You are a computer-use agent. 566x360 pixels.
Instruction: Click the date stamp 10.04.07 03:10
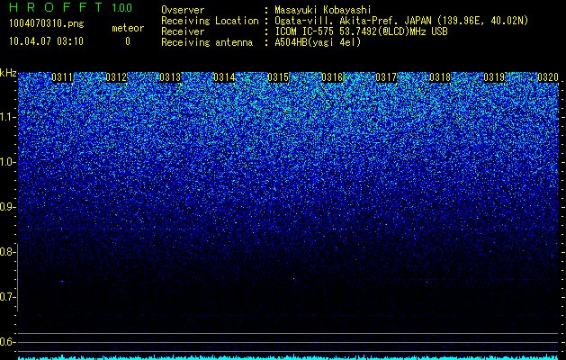pos(46,41)
